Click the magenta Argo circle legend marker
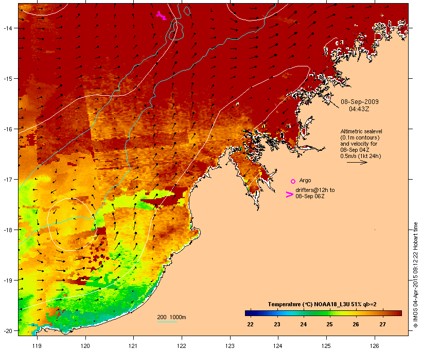 pyautogui.click(x=293, y=181)
